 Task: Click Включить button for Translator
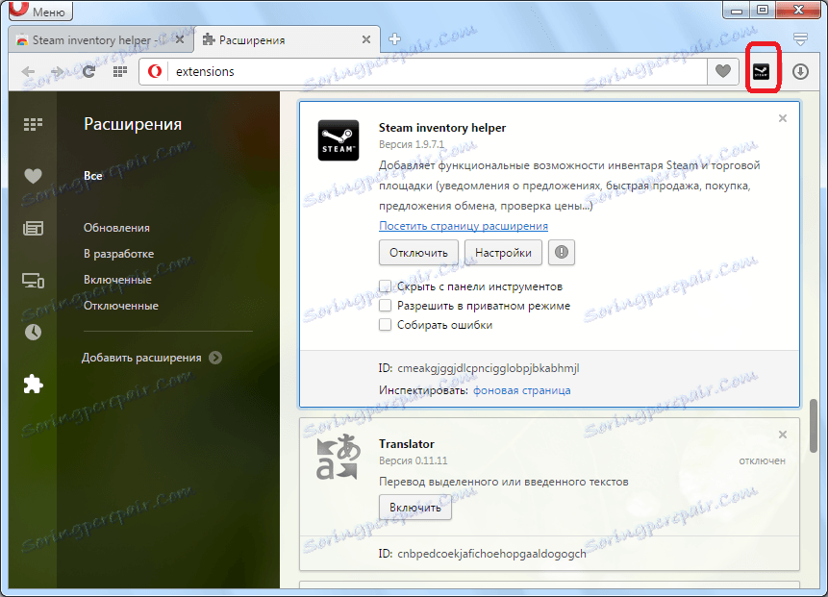[415, 508]
